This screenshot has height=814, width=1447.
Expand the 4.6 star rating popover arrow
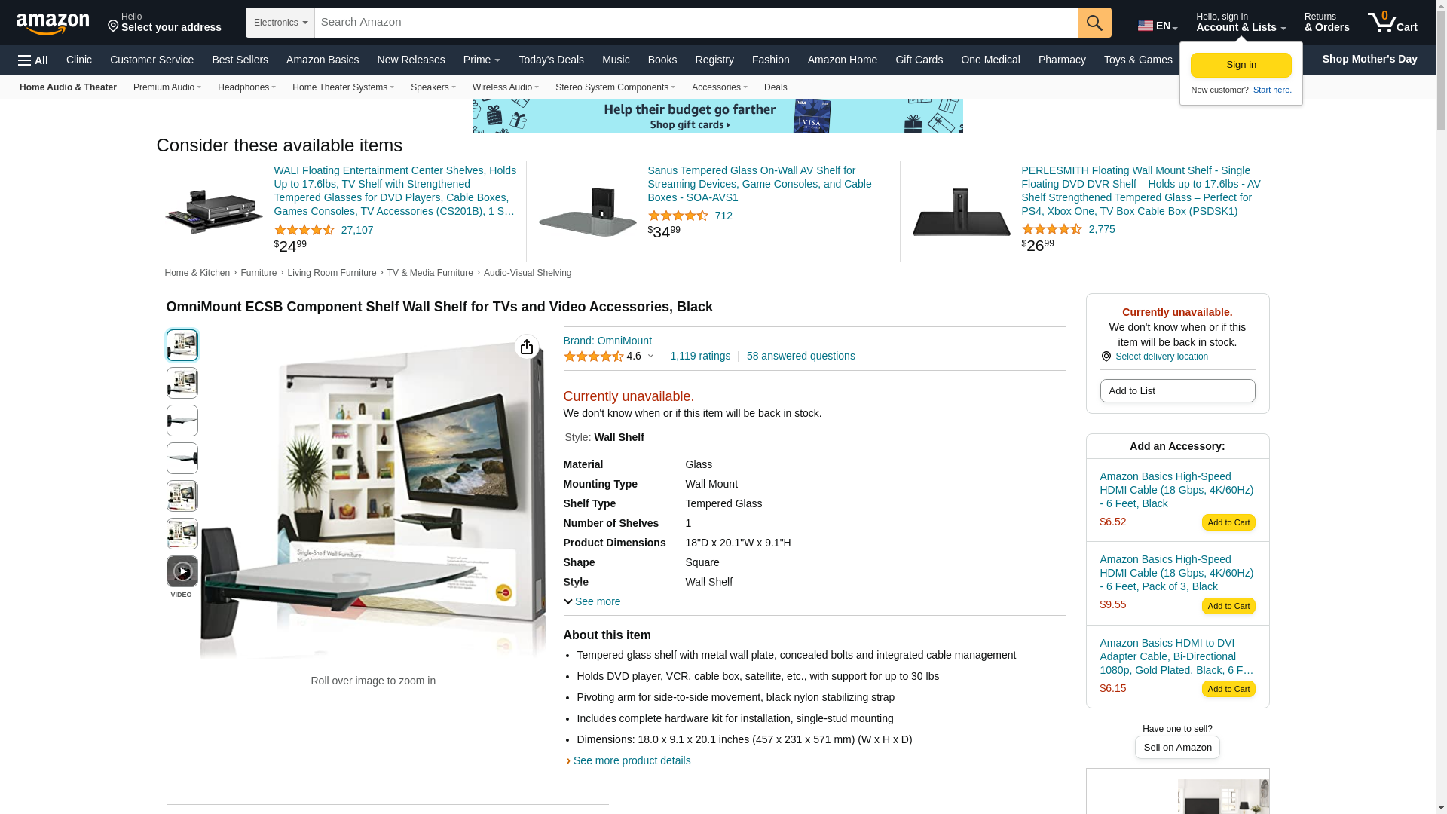[650, 357]
